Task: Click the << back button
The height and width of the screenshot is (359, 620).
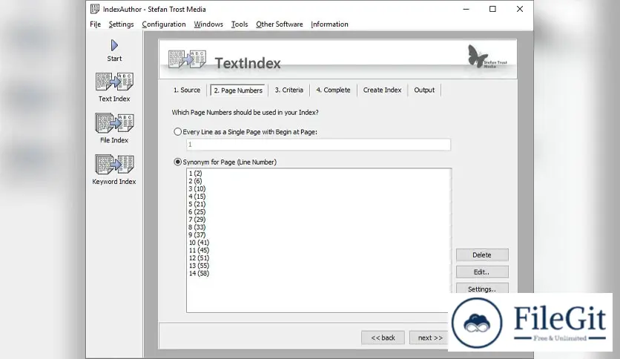Action: tap(383, 337)
